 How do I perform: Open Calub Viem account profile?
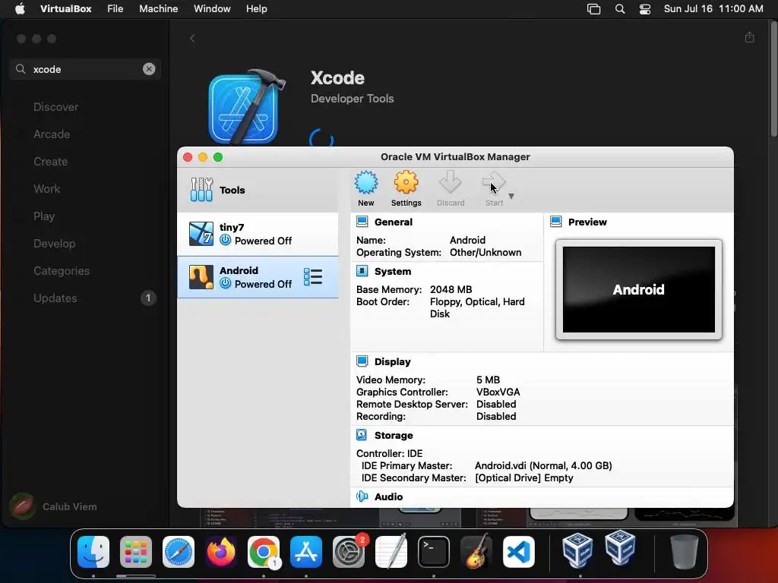click(53, 506)
